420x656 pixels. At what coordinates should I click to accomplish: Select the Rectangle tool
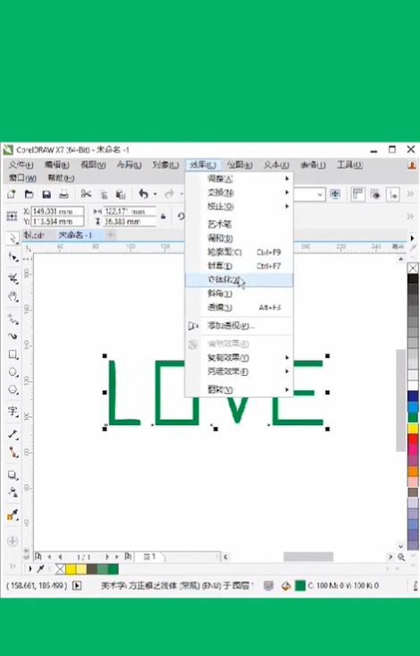pos(13,354)
